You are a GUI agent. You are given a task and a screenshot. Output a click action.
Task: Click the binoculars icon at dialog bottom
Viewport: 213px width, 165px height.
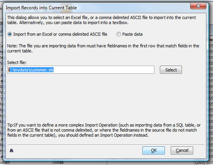point(12,151)
